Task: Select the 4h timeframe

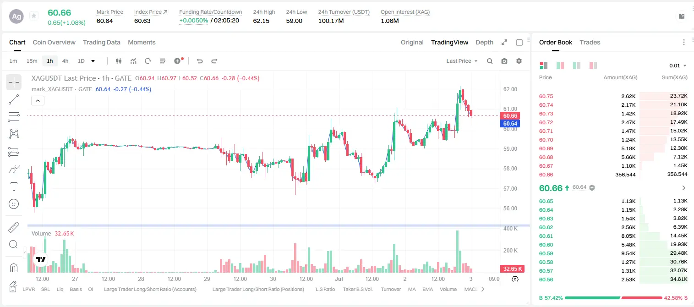Action: [66, 61]
